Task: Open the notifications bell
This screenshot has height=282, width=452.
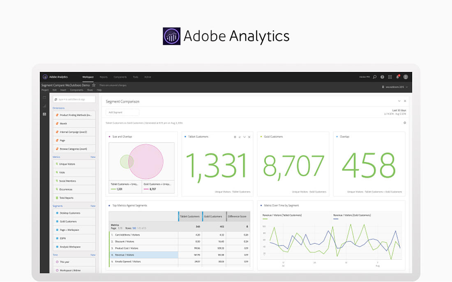Action: 398,77
